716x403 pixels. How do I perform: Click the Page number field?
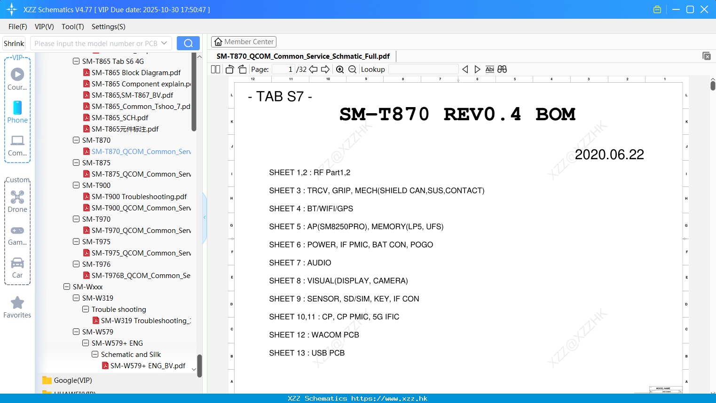[283, 69]
